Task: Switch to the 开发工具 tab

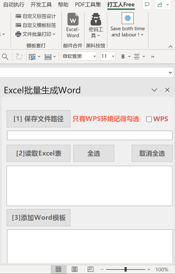Action: coord(41,5)
